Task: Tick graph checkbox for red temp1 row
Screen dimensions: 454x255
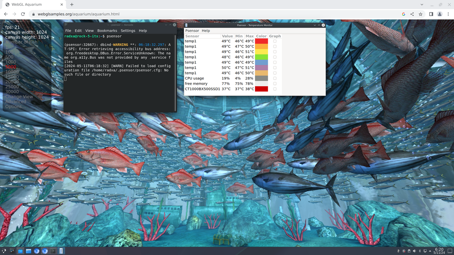Action: click(x=275, y=41)
